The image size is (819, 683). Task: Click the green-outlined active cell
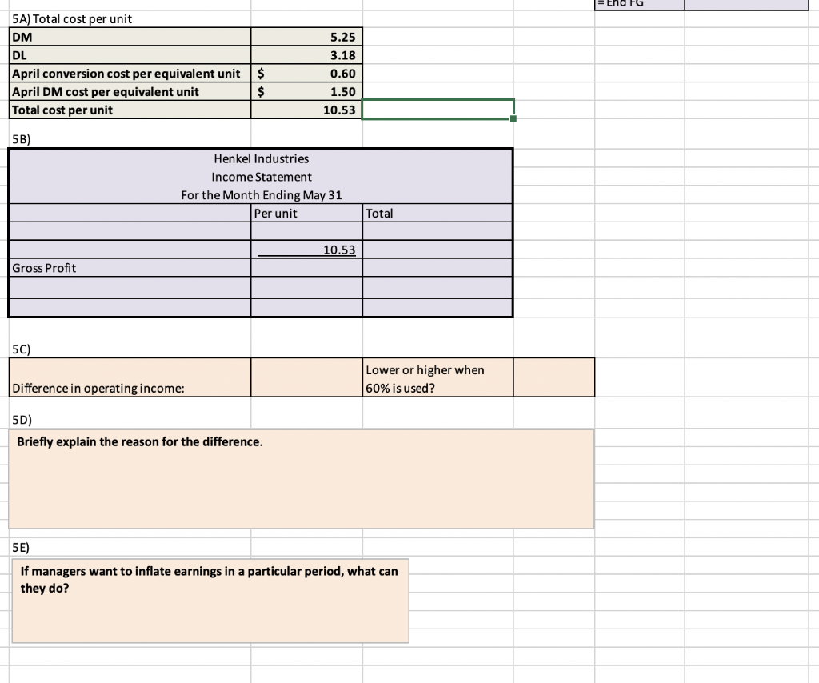pyautogui.click(x=437, y=110)
